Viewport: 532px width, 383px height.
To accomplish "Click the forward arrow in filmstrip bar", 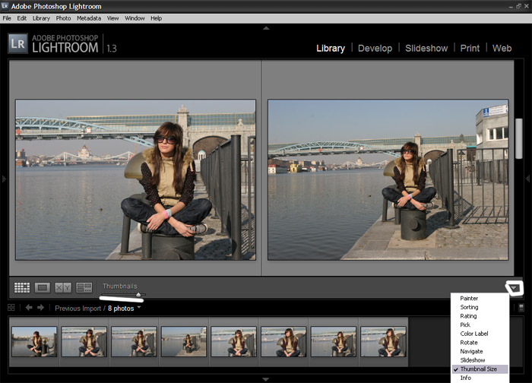I will point(40,308).
